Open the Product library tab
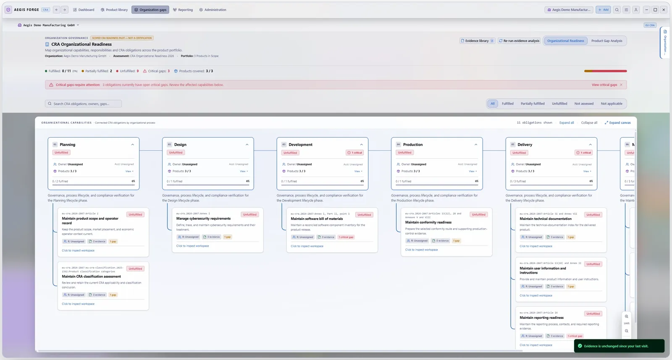 click(114, 10)
